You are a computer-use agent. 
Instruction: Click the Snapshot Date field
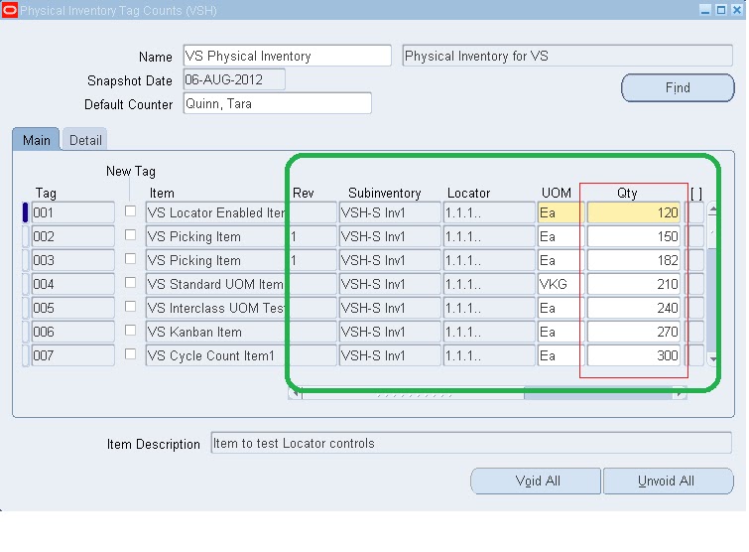(234, 79)
